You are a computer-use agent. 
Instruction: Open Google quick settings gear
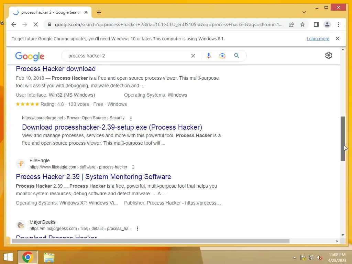(x=328, y=55)
